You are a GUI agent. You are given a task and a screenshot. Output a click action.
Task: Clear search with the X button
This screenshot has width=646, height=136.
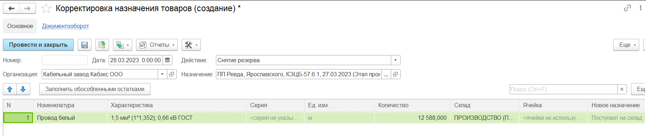(x=622, y=89)
